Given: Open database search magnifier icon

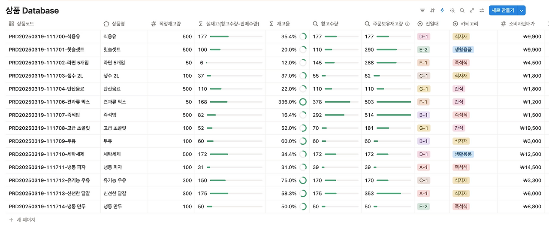Looking at the screenshot, I should (x=462, y=10).
